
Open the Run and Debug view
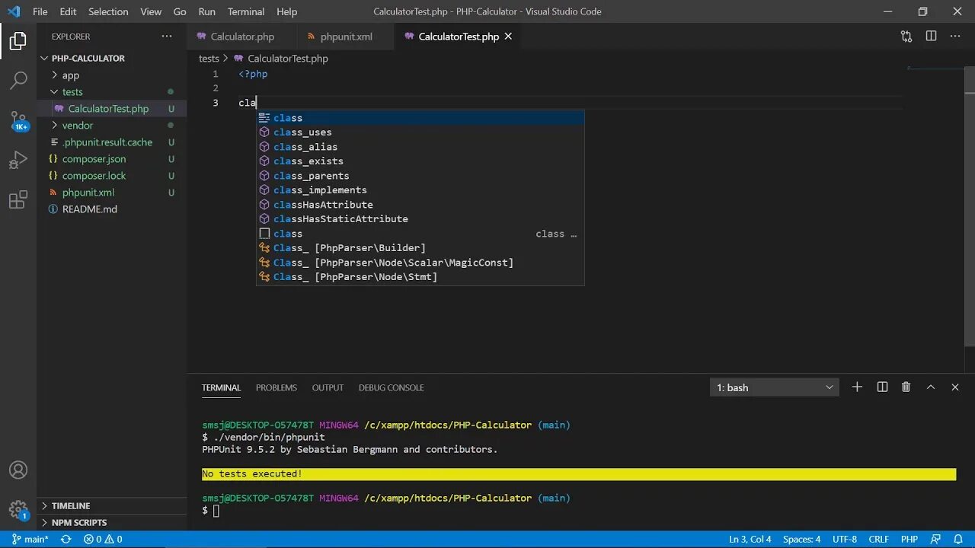pyautogui.click(x=18, y=161)
